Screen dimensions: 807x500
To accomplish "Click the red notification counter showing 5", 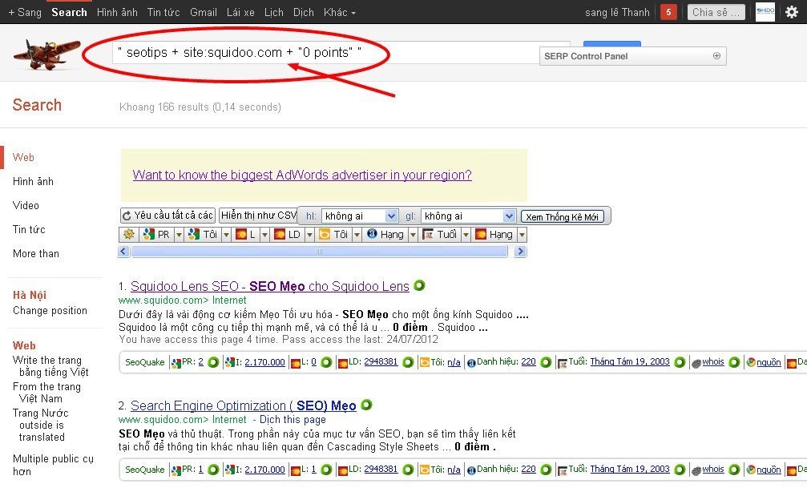I will tap(668, 12).
